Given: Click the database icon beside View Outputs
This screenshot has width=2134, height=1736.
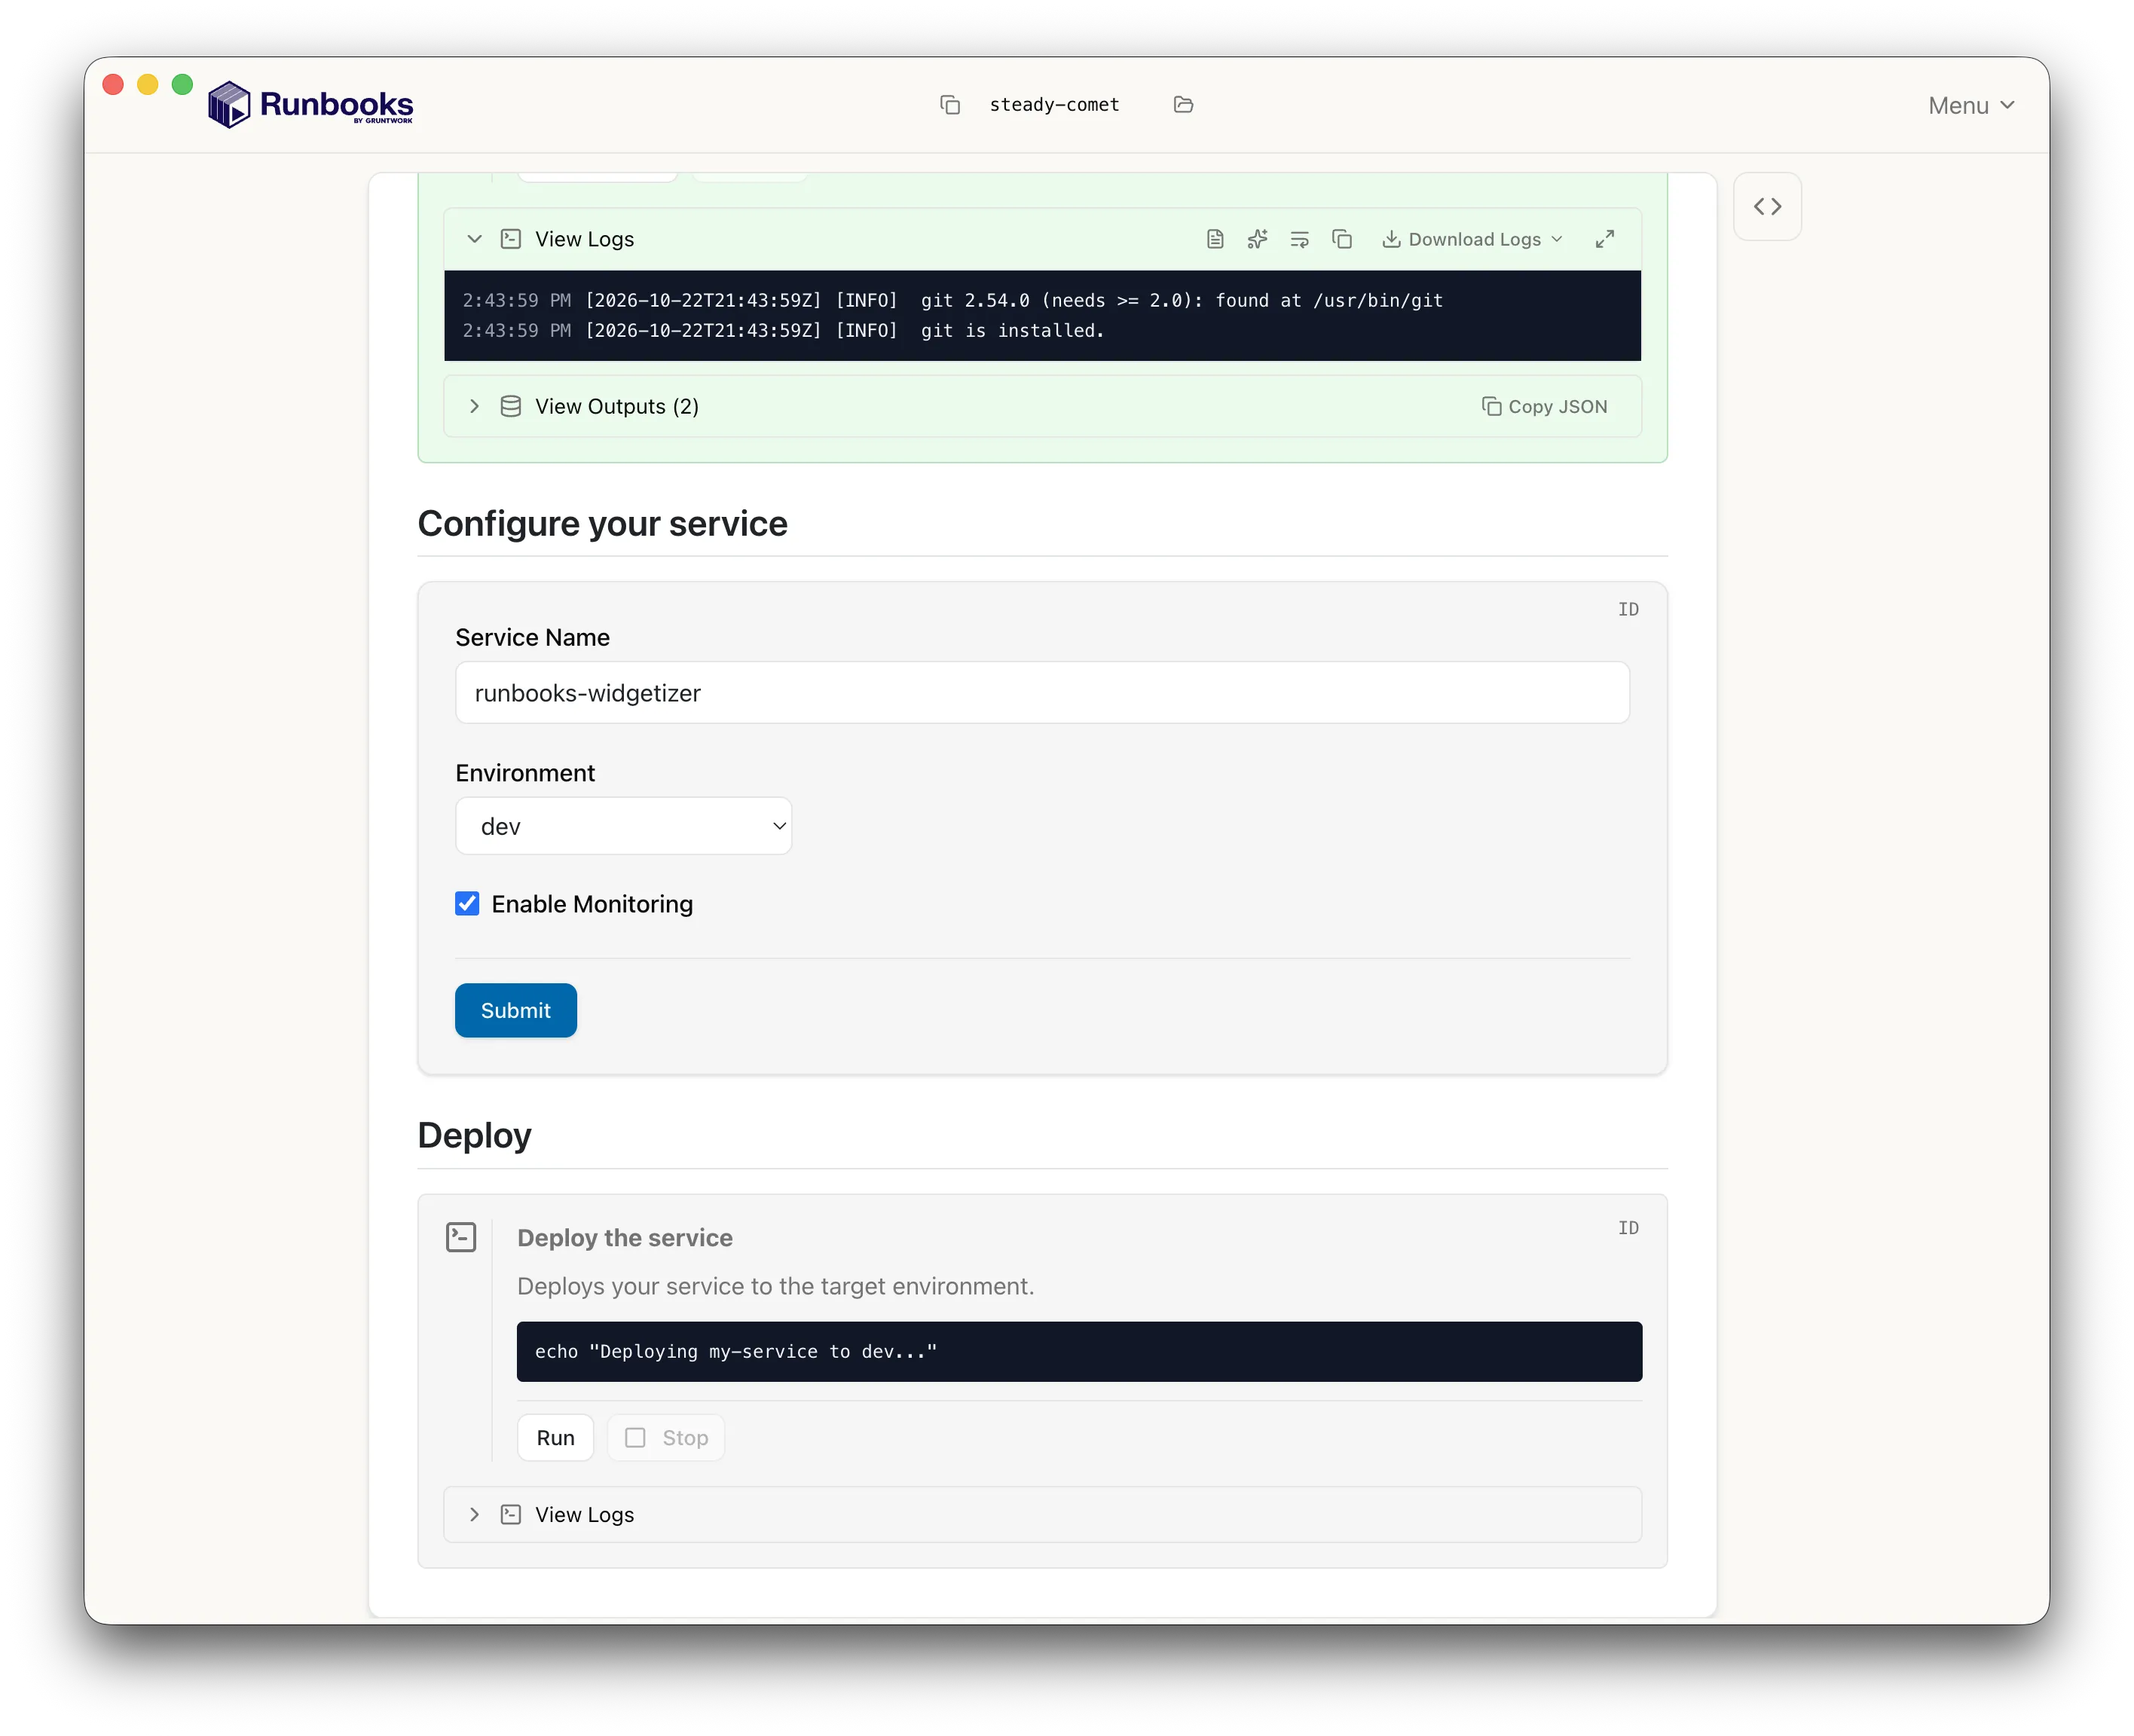Looking at the screenshot, I should [x=511, y=406].
